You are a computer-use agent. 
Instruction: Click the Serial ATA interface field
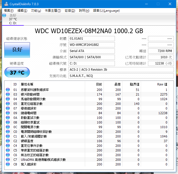(x=91, y=51)
